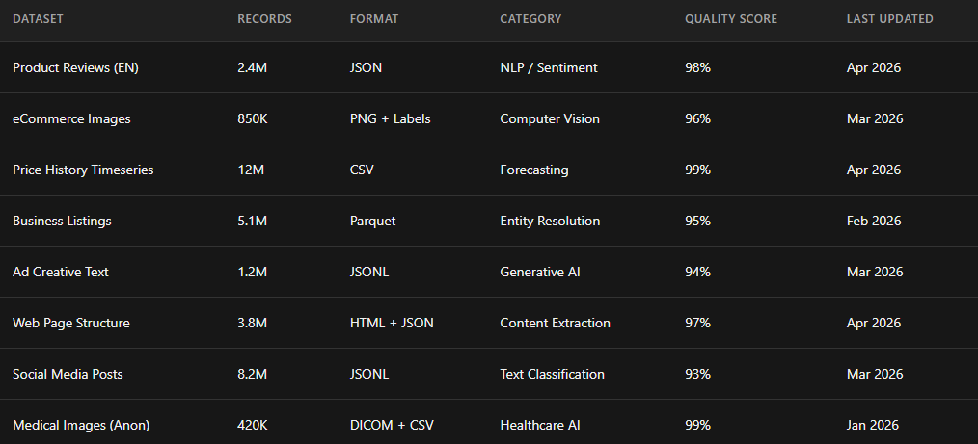This screenshot has height=444, width=978.
Task: Click the Business Listings dataset name
Action: click(x=62, y=221)
